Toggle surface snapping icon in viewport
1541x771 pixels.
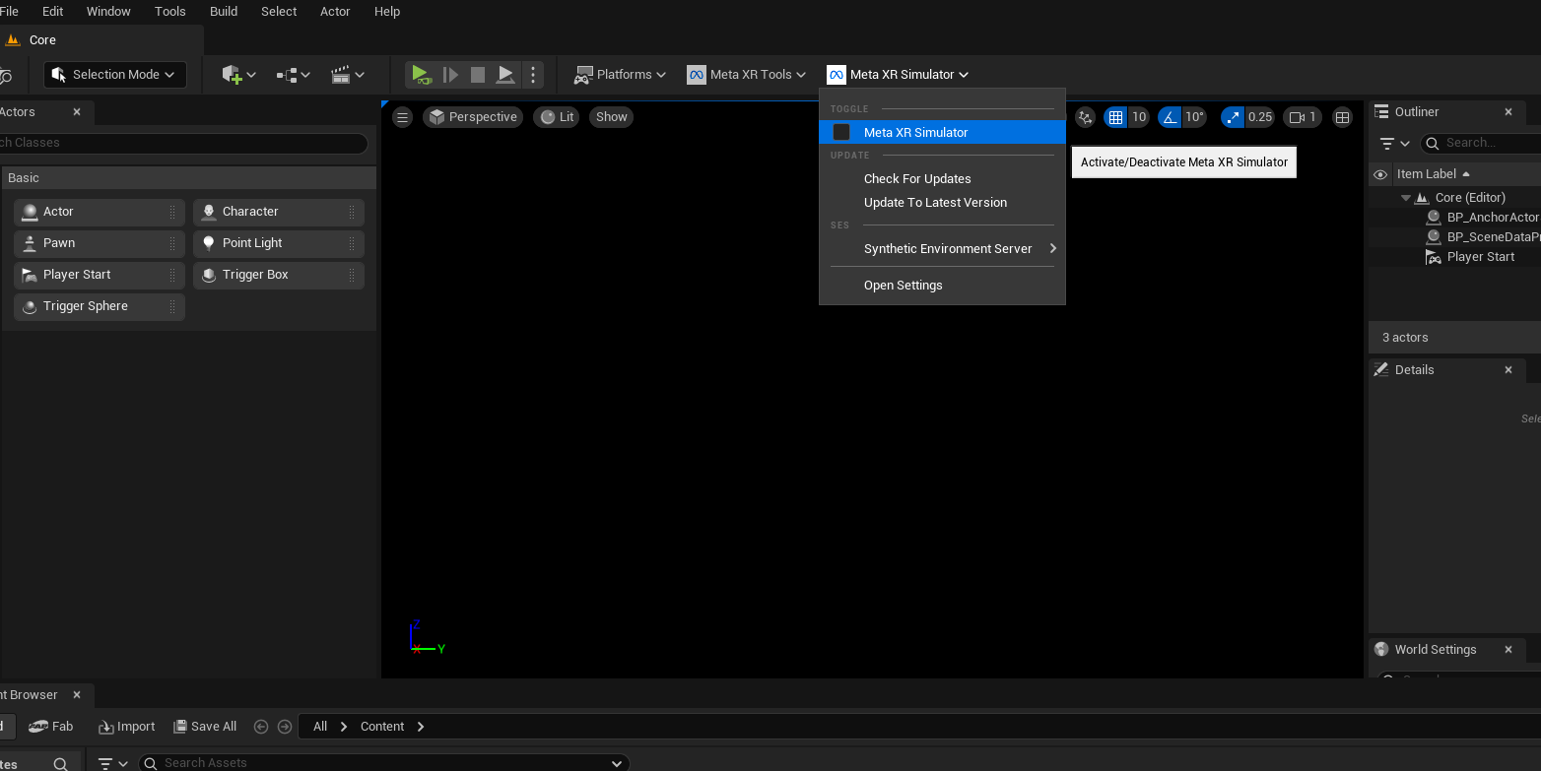point(1085,117)
